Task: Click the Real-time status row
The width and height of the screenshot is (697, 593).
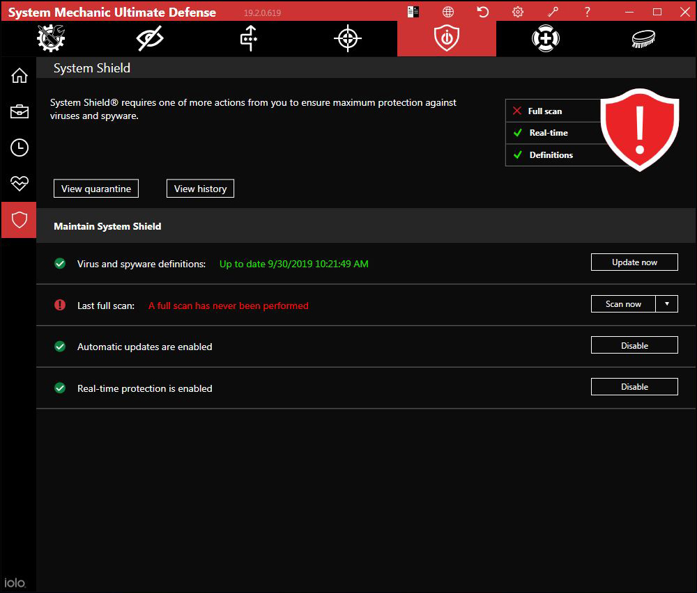Action: (x=553, y=133)
